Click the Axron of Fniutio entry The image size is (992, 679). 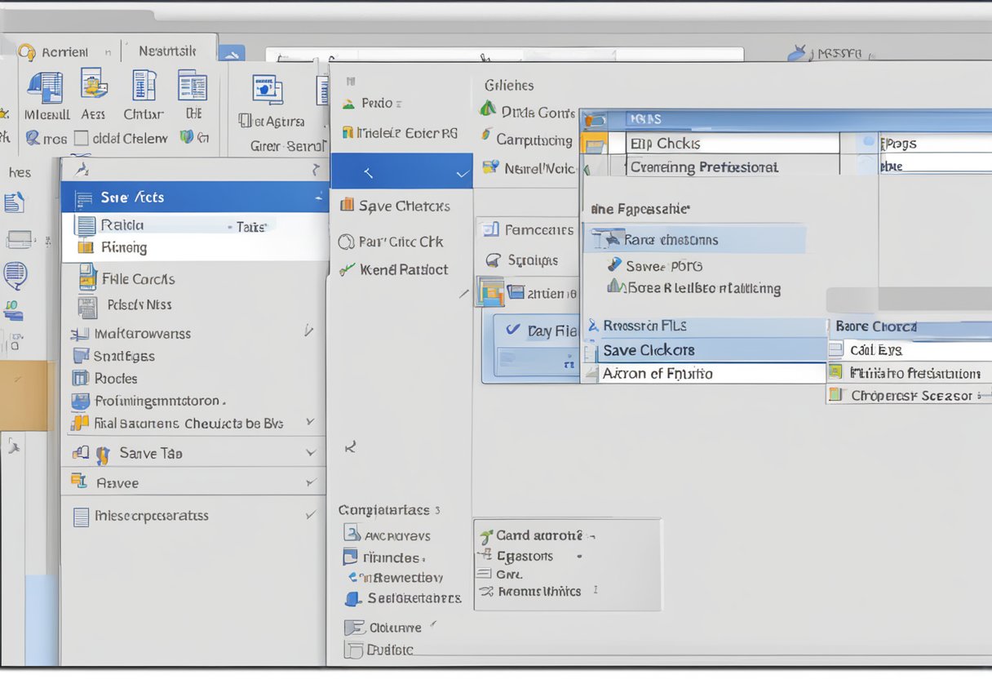point(702,374)
